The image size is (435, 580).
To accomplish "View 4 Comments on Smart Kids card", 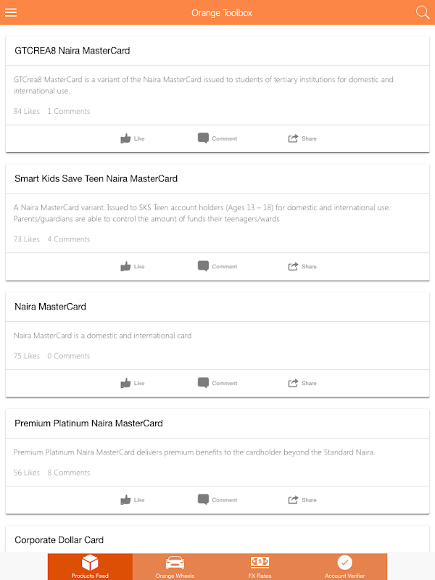I will click(69, 239).
